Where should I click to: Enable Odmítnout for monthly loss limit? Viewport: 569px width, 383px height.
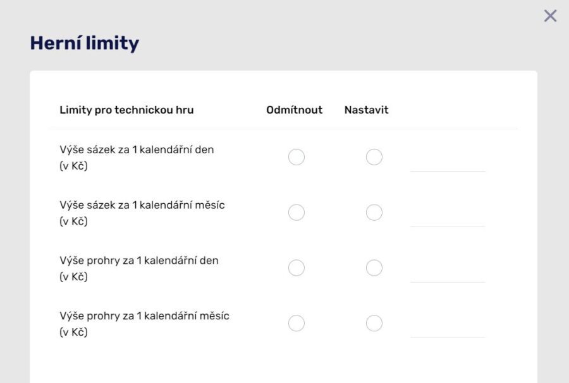tap(297, 324)
